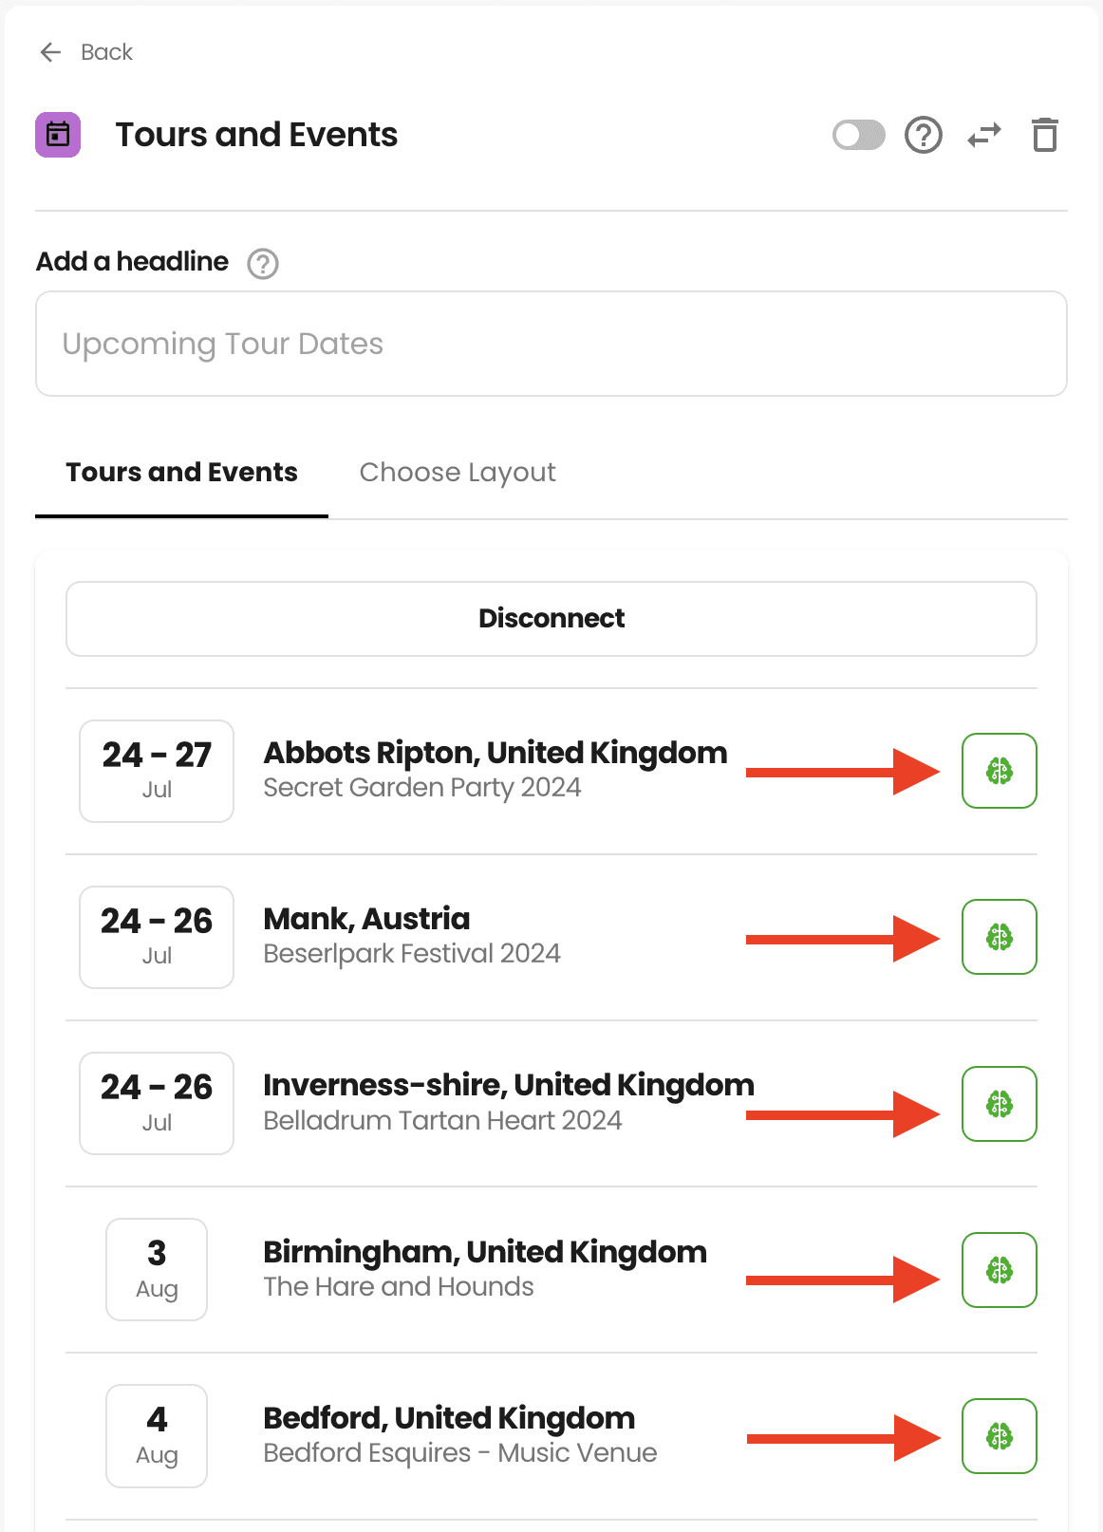Select the Tours and Events tab

[181, 473]
